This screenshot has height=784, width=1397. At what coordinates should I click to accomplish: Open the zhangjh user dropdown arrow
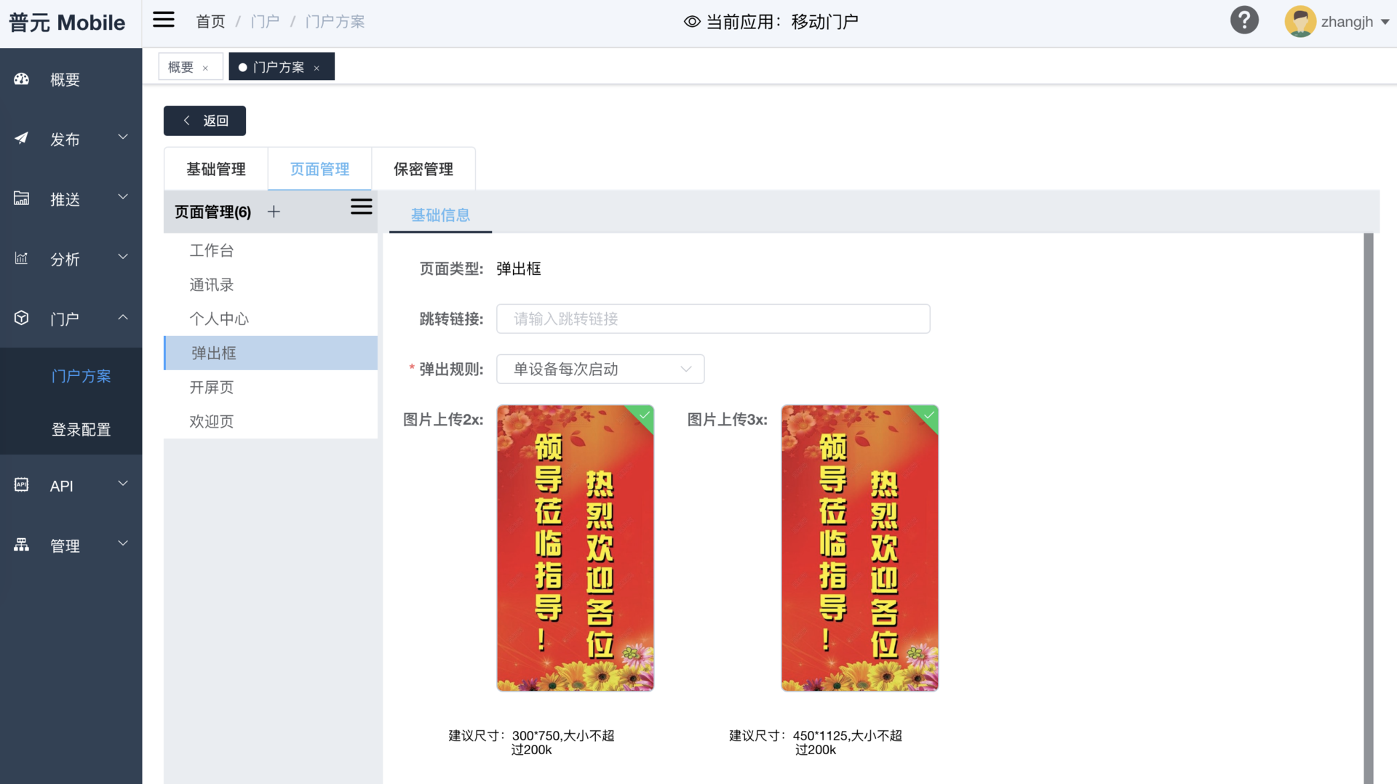1385,22
